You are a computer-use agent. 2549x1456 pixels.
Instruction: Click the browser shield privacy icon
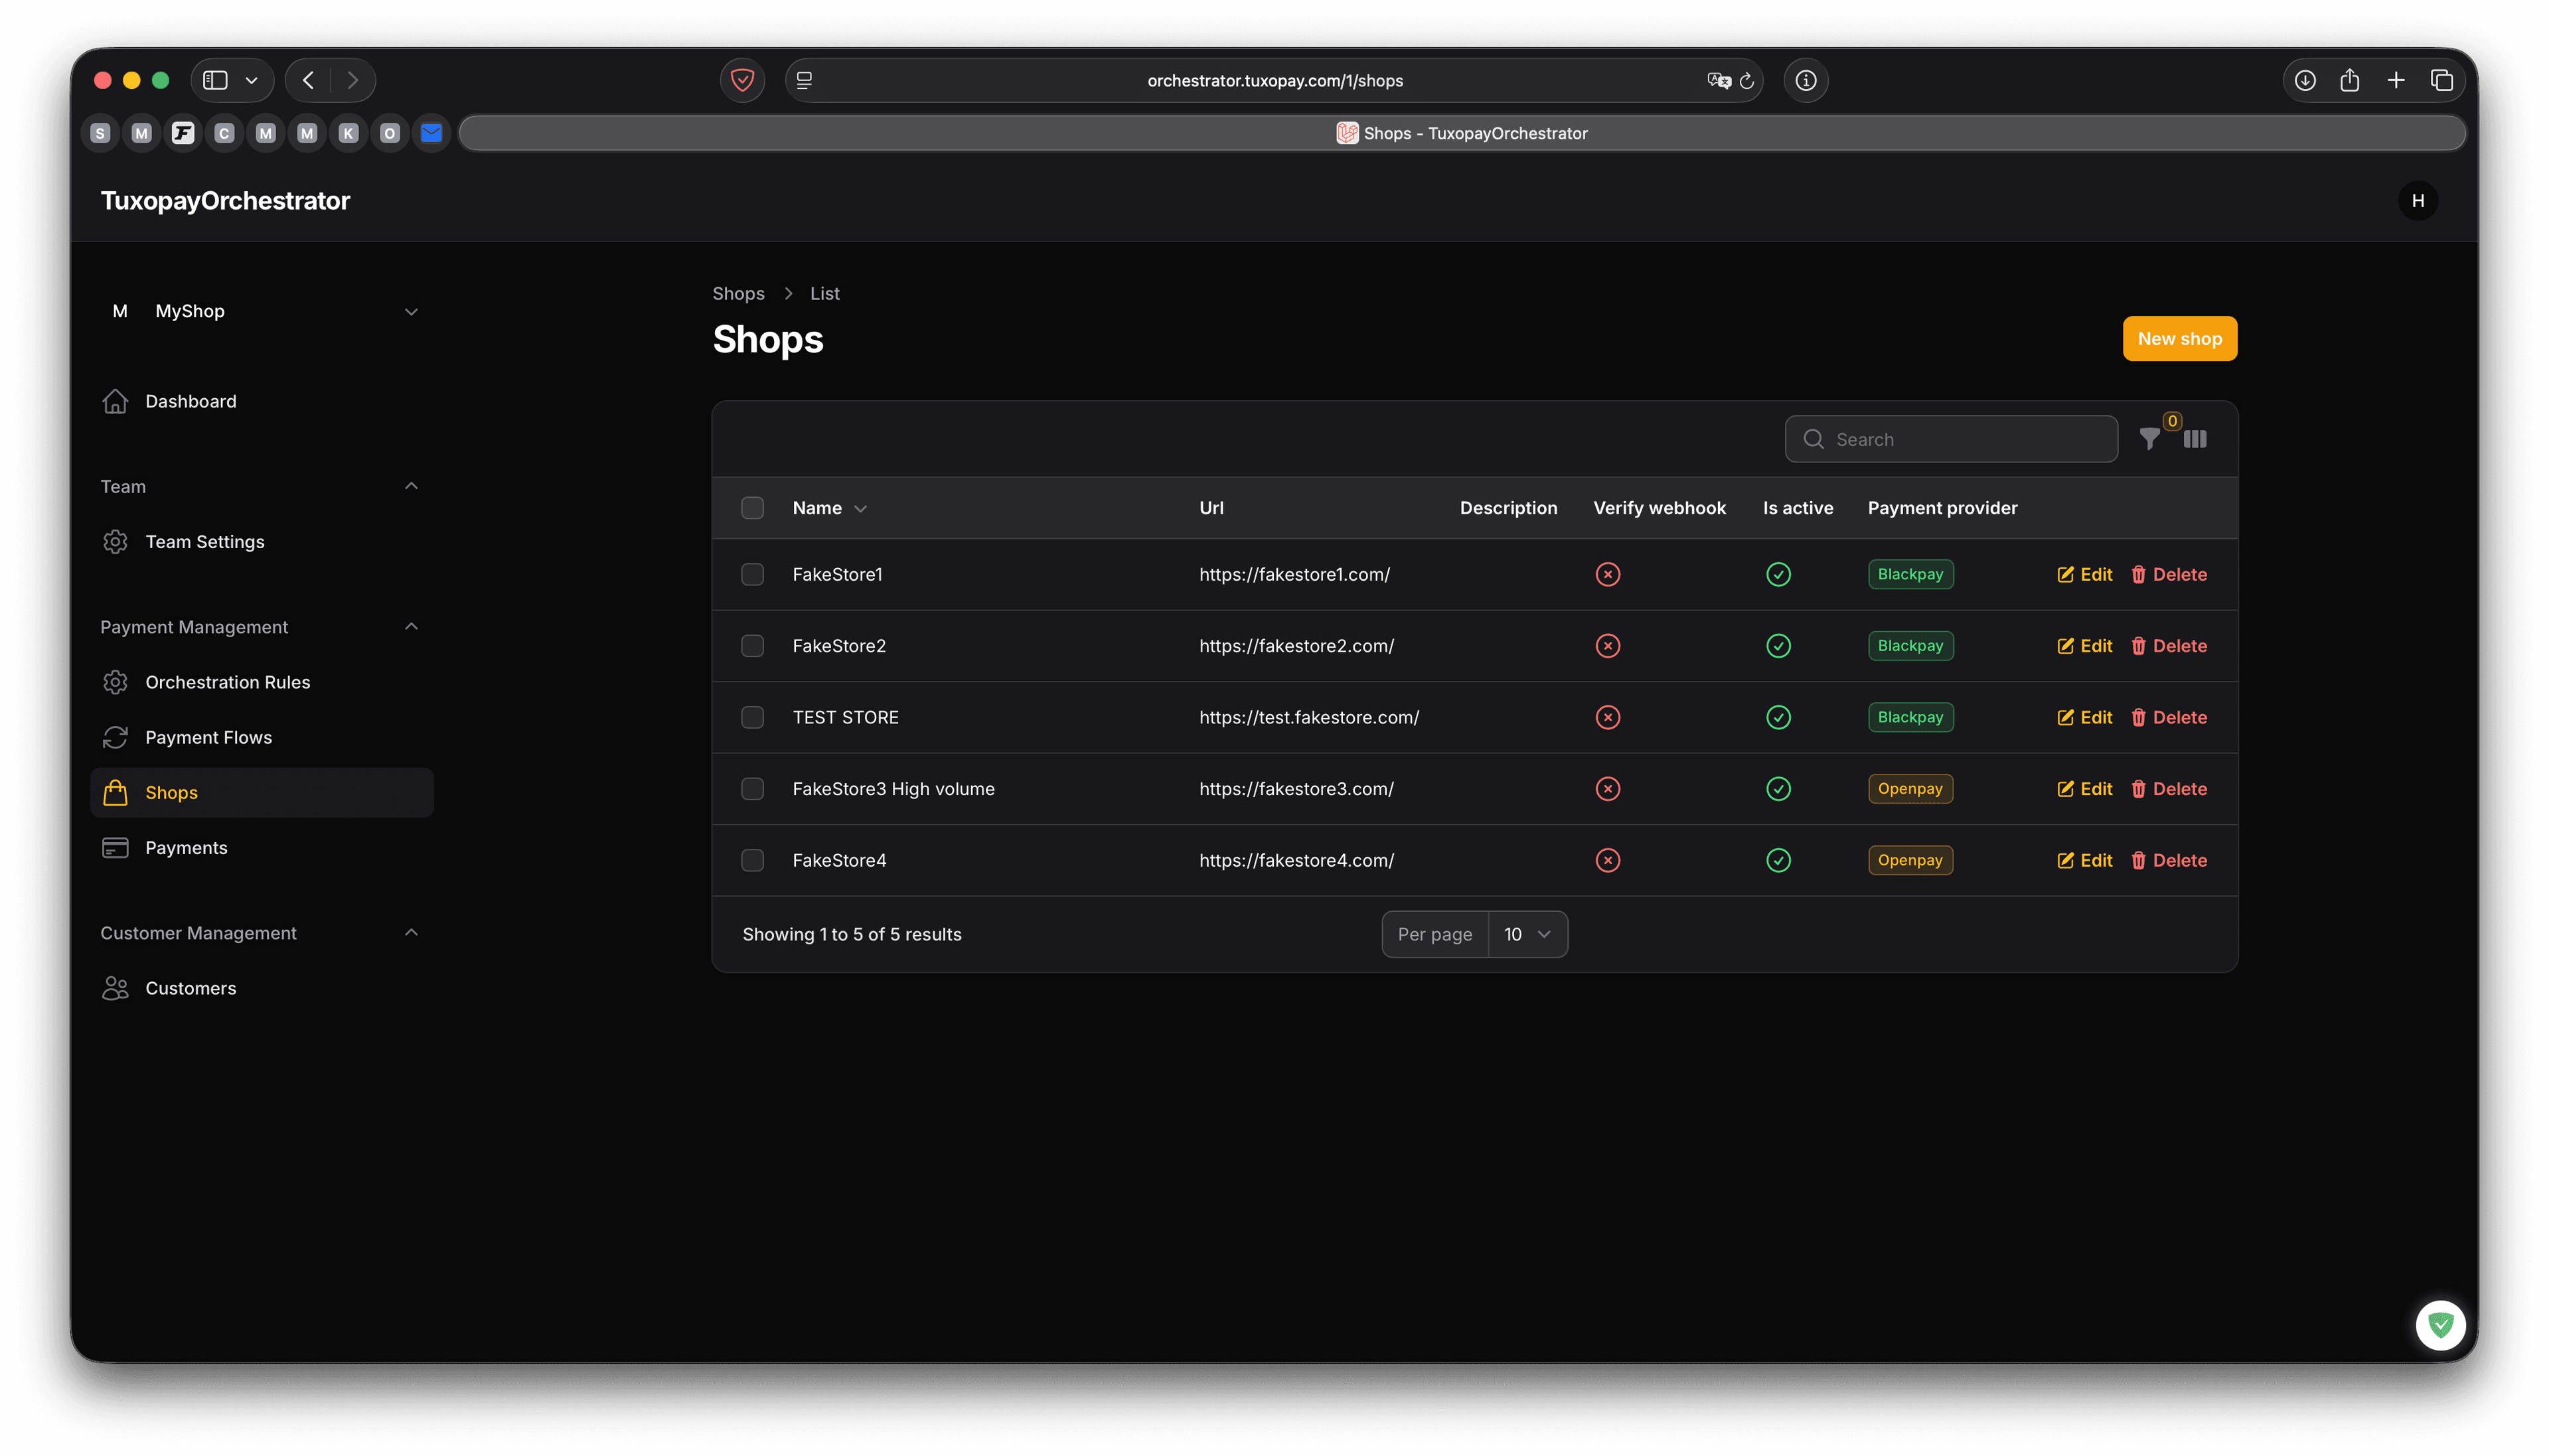coord(742,80)
